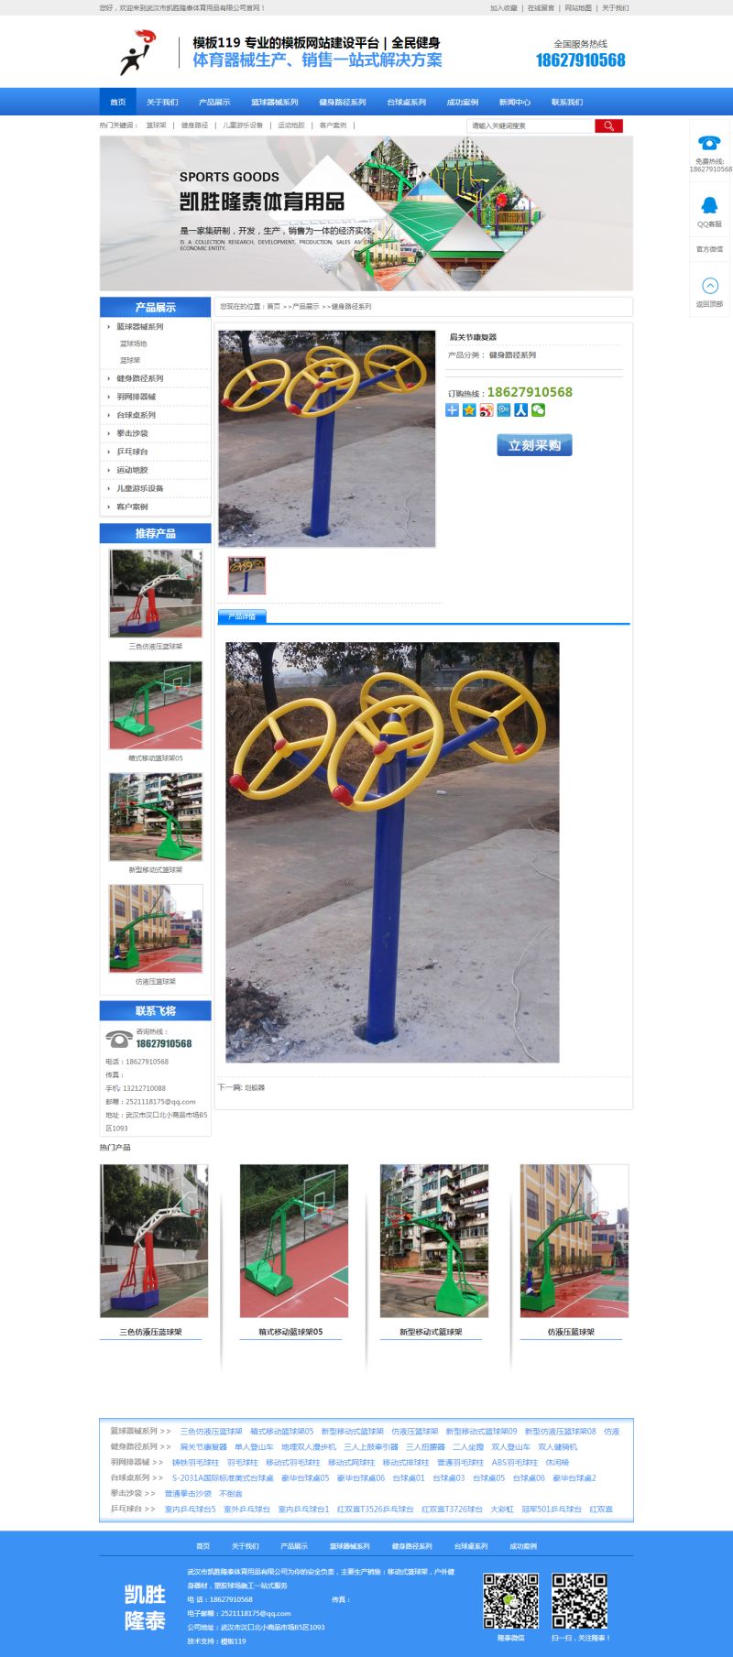733x1657 pixels.
Task: Select the 产品详细 tab
Action: coord(242,616)
